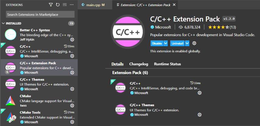
Task: Click the 'Extension Pack (6)' heading
Action: (130, 73)
